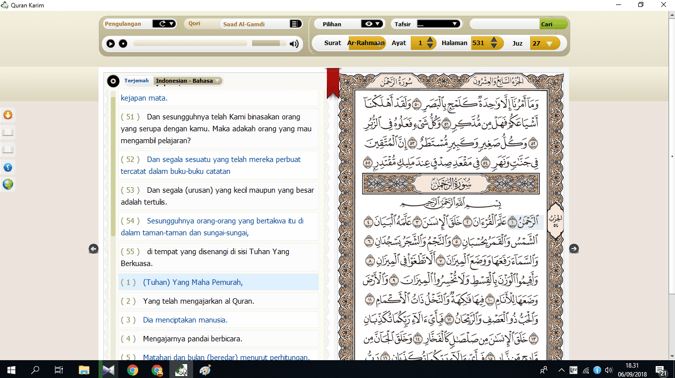Open the system tray volume icon

point(609,370)
